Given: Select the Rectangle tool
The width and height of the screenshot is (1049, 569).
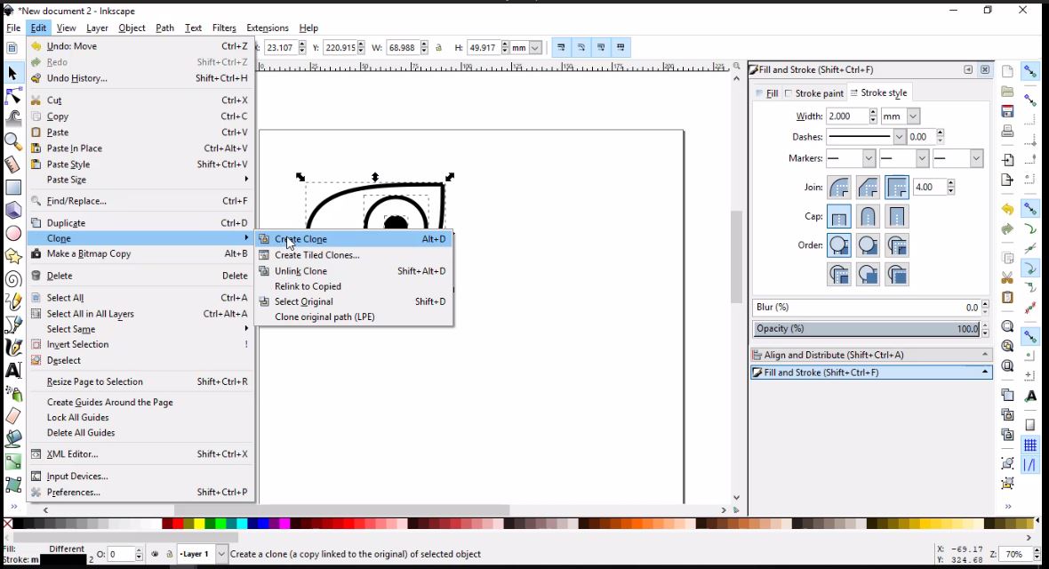Looking at the screenshot, I should [x=12, y=188].
